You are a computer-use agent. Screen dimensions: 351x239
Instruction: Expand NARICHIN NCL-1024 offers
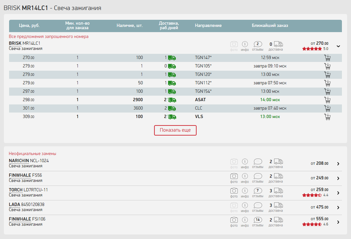338,164
